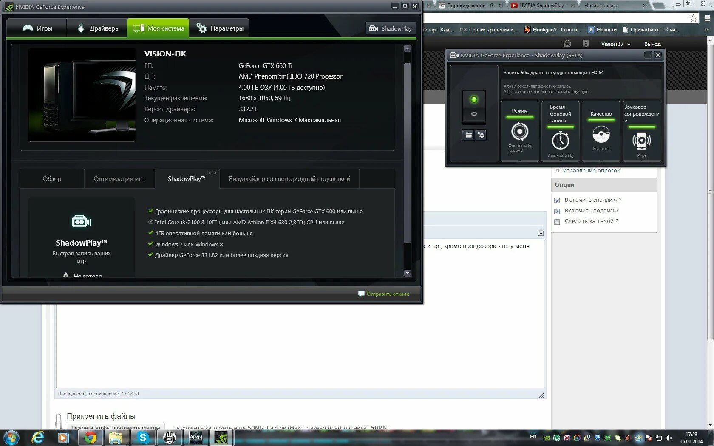Open the Качество quality dropdown tile

tap(601, 131)
